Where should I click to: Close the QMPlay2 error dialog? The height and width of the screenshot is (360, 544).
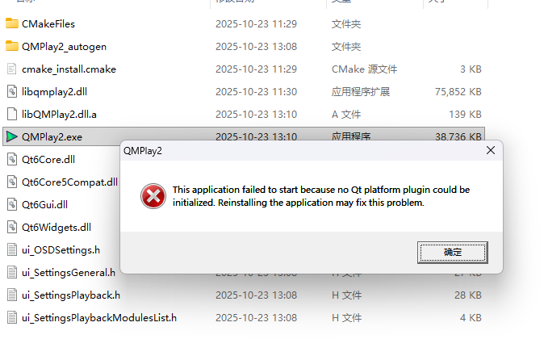pyautogui.click(x=491, y=150)
